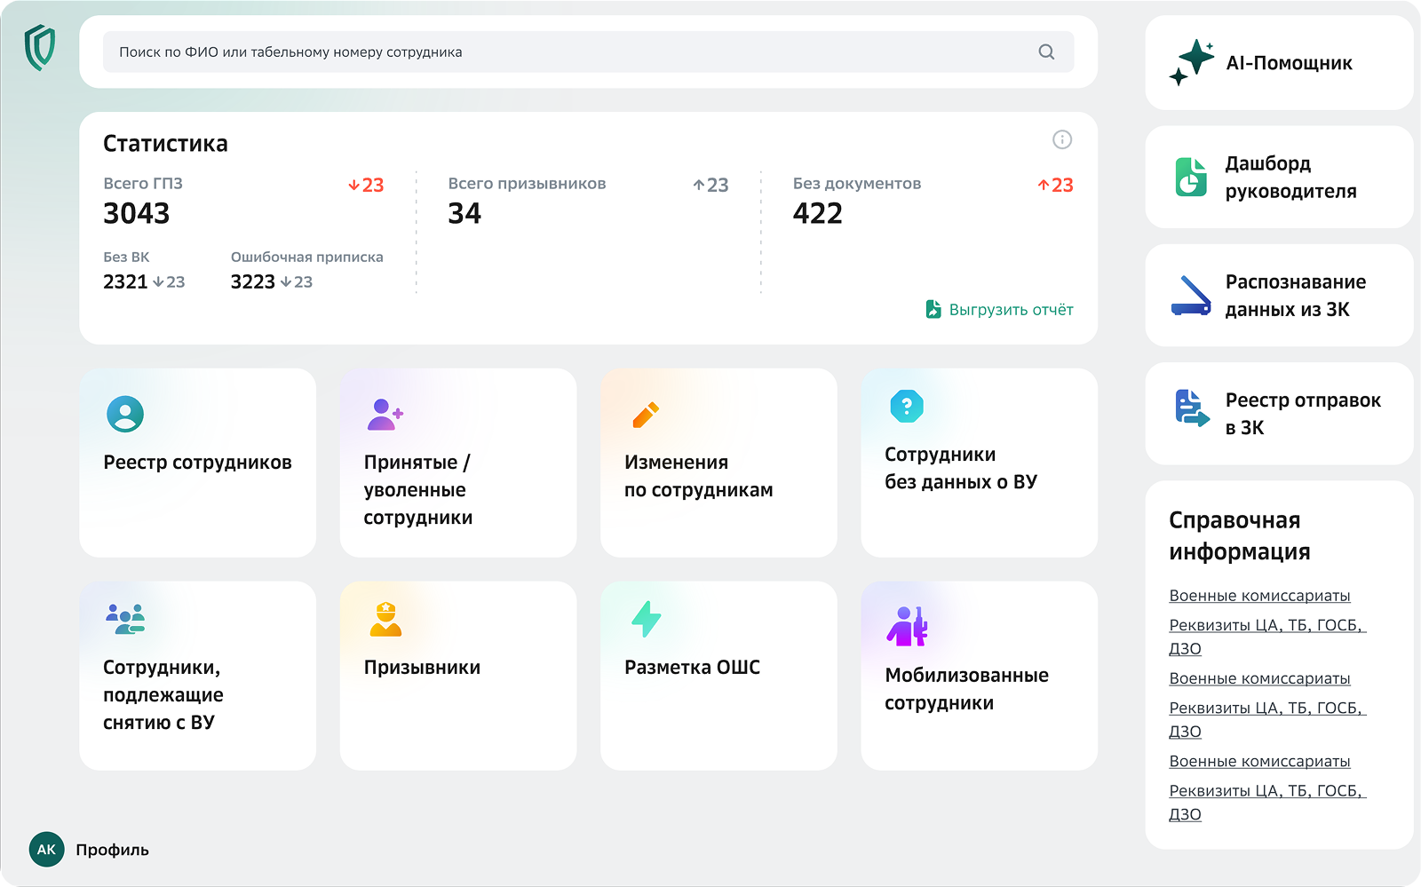Click the shield logo icon

point(40,48)
